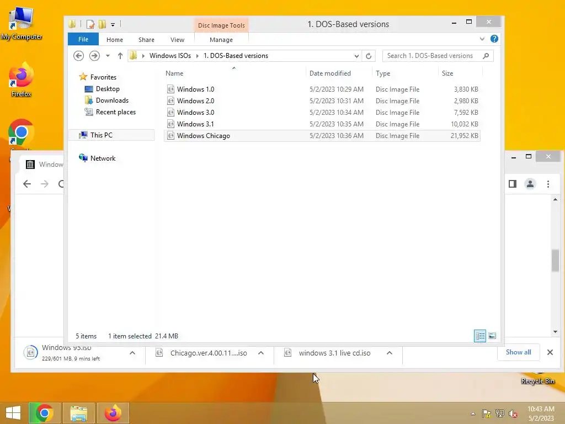Open Desktop in navigation pane
This screenshot has width=565, height=424.
pyautogui.click(x=108, y=89)
